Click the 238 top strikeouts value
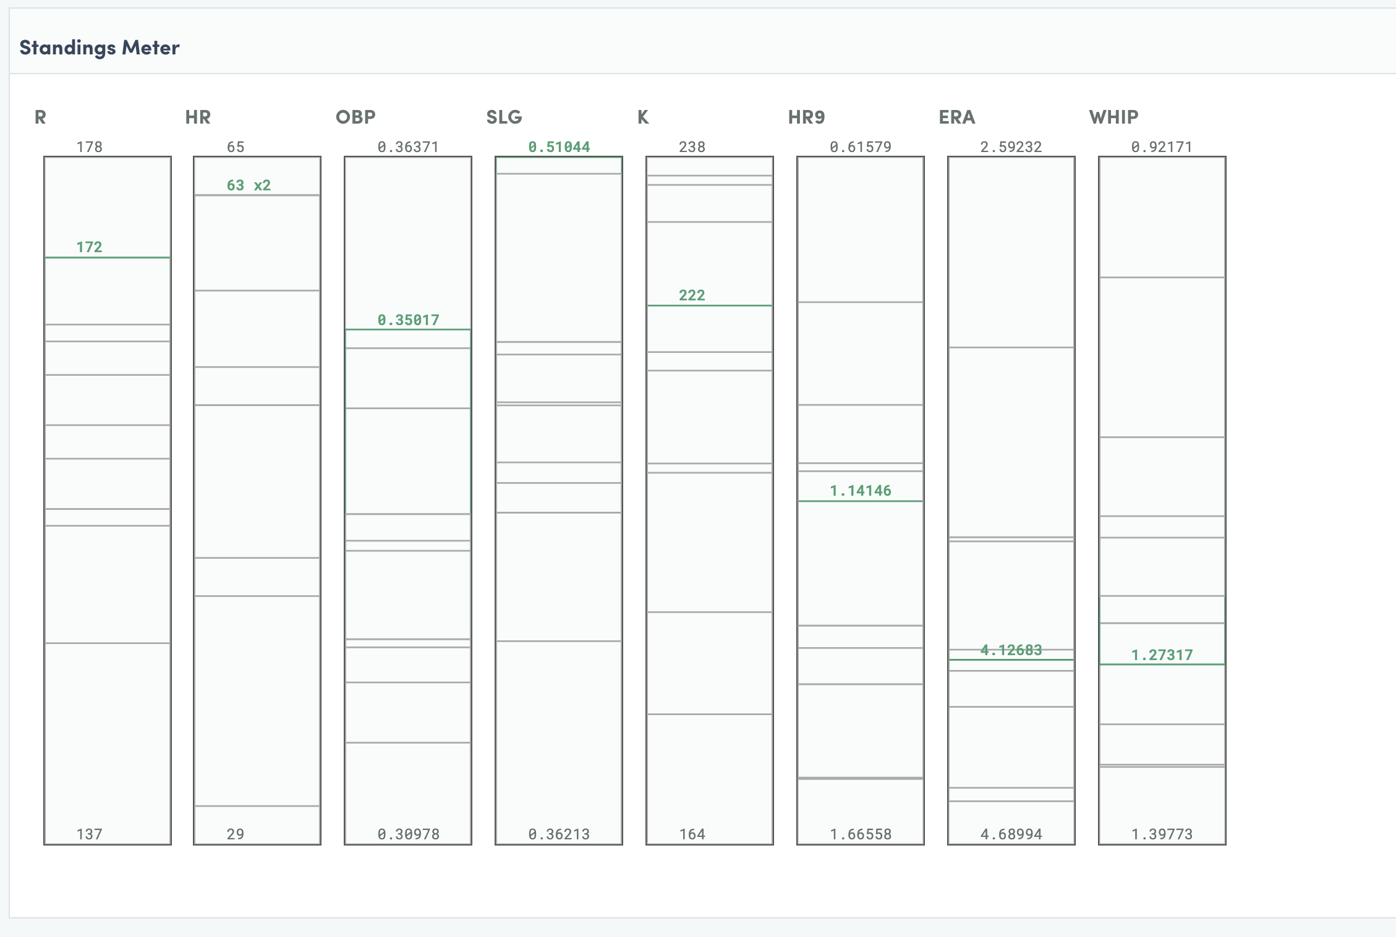 692,147
